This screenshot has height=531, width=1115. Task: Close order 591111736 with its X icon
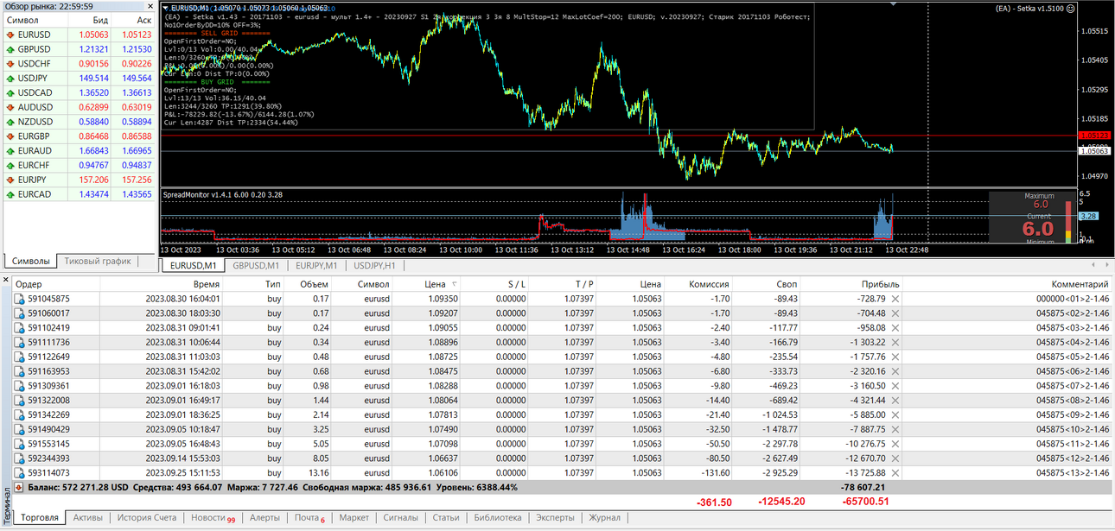[895, 343]
